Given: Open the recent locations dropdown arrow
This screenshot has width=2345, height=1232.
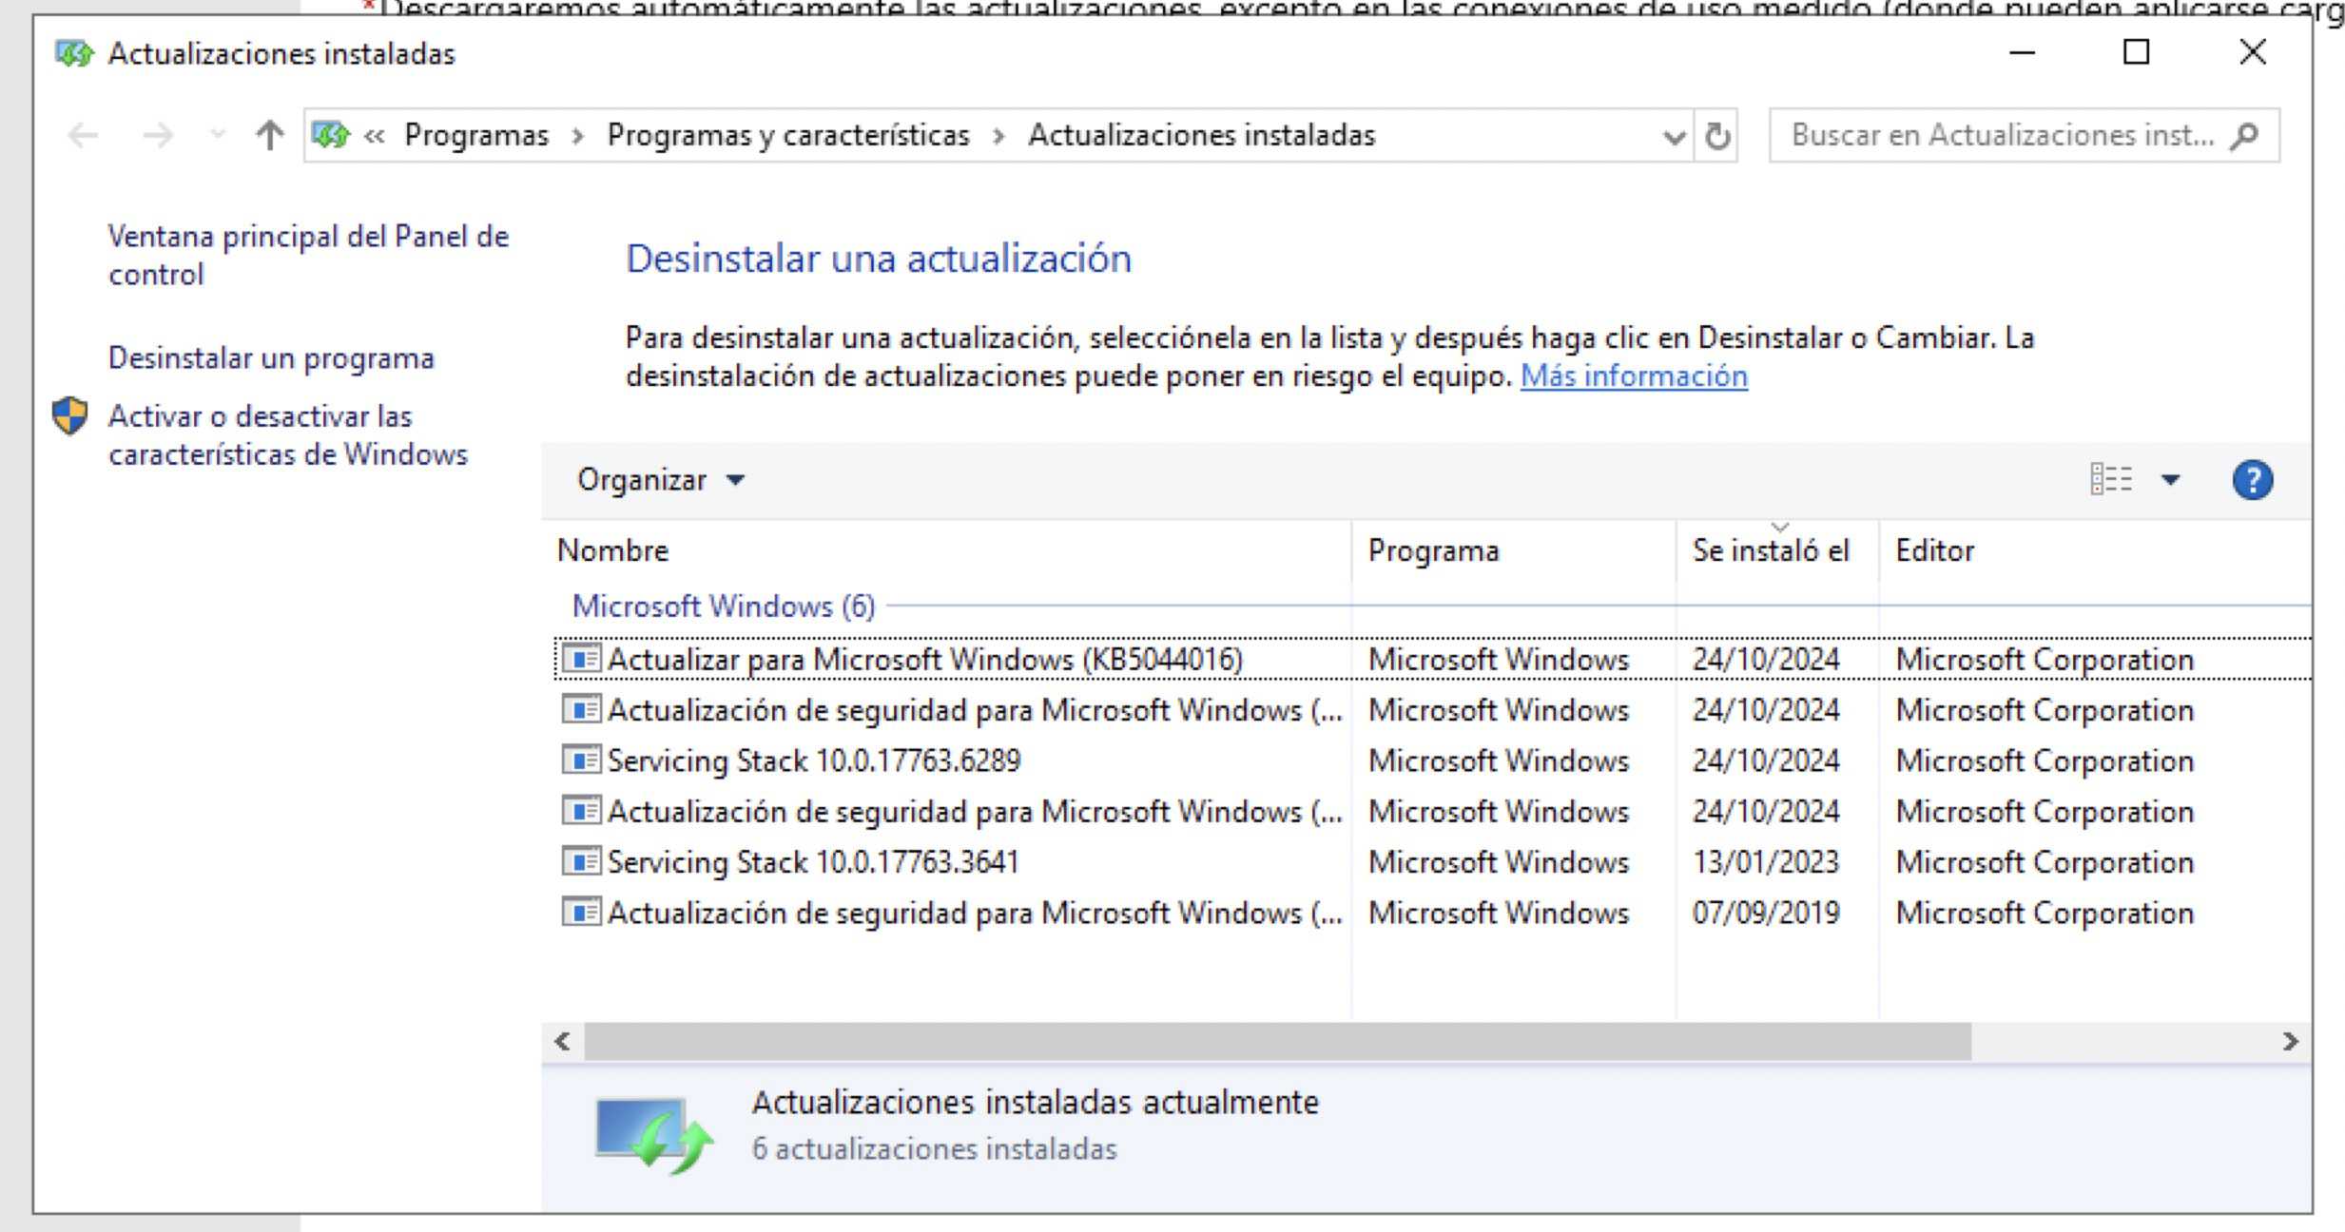Looking at the screenshot, I should click(x=218, y=135).
